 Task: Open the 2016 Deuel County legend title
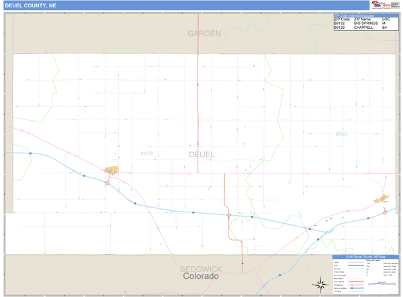365,257
